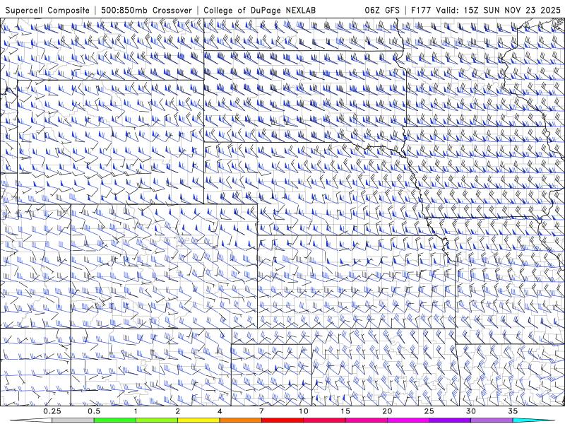Click the colorbar label 2

(178, 411)
